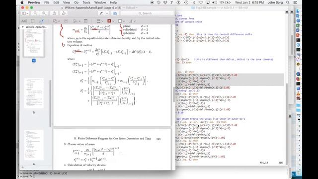Screen dimensions: 318x179
Task: Click the Bluetooth menu bar icon
Action: (194, 2)
